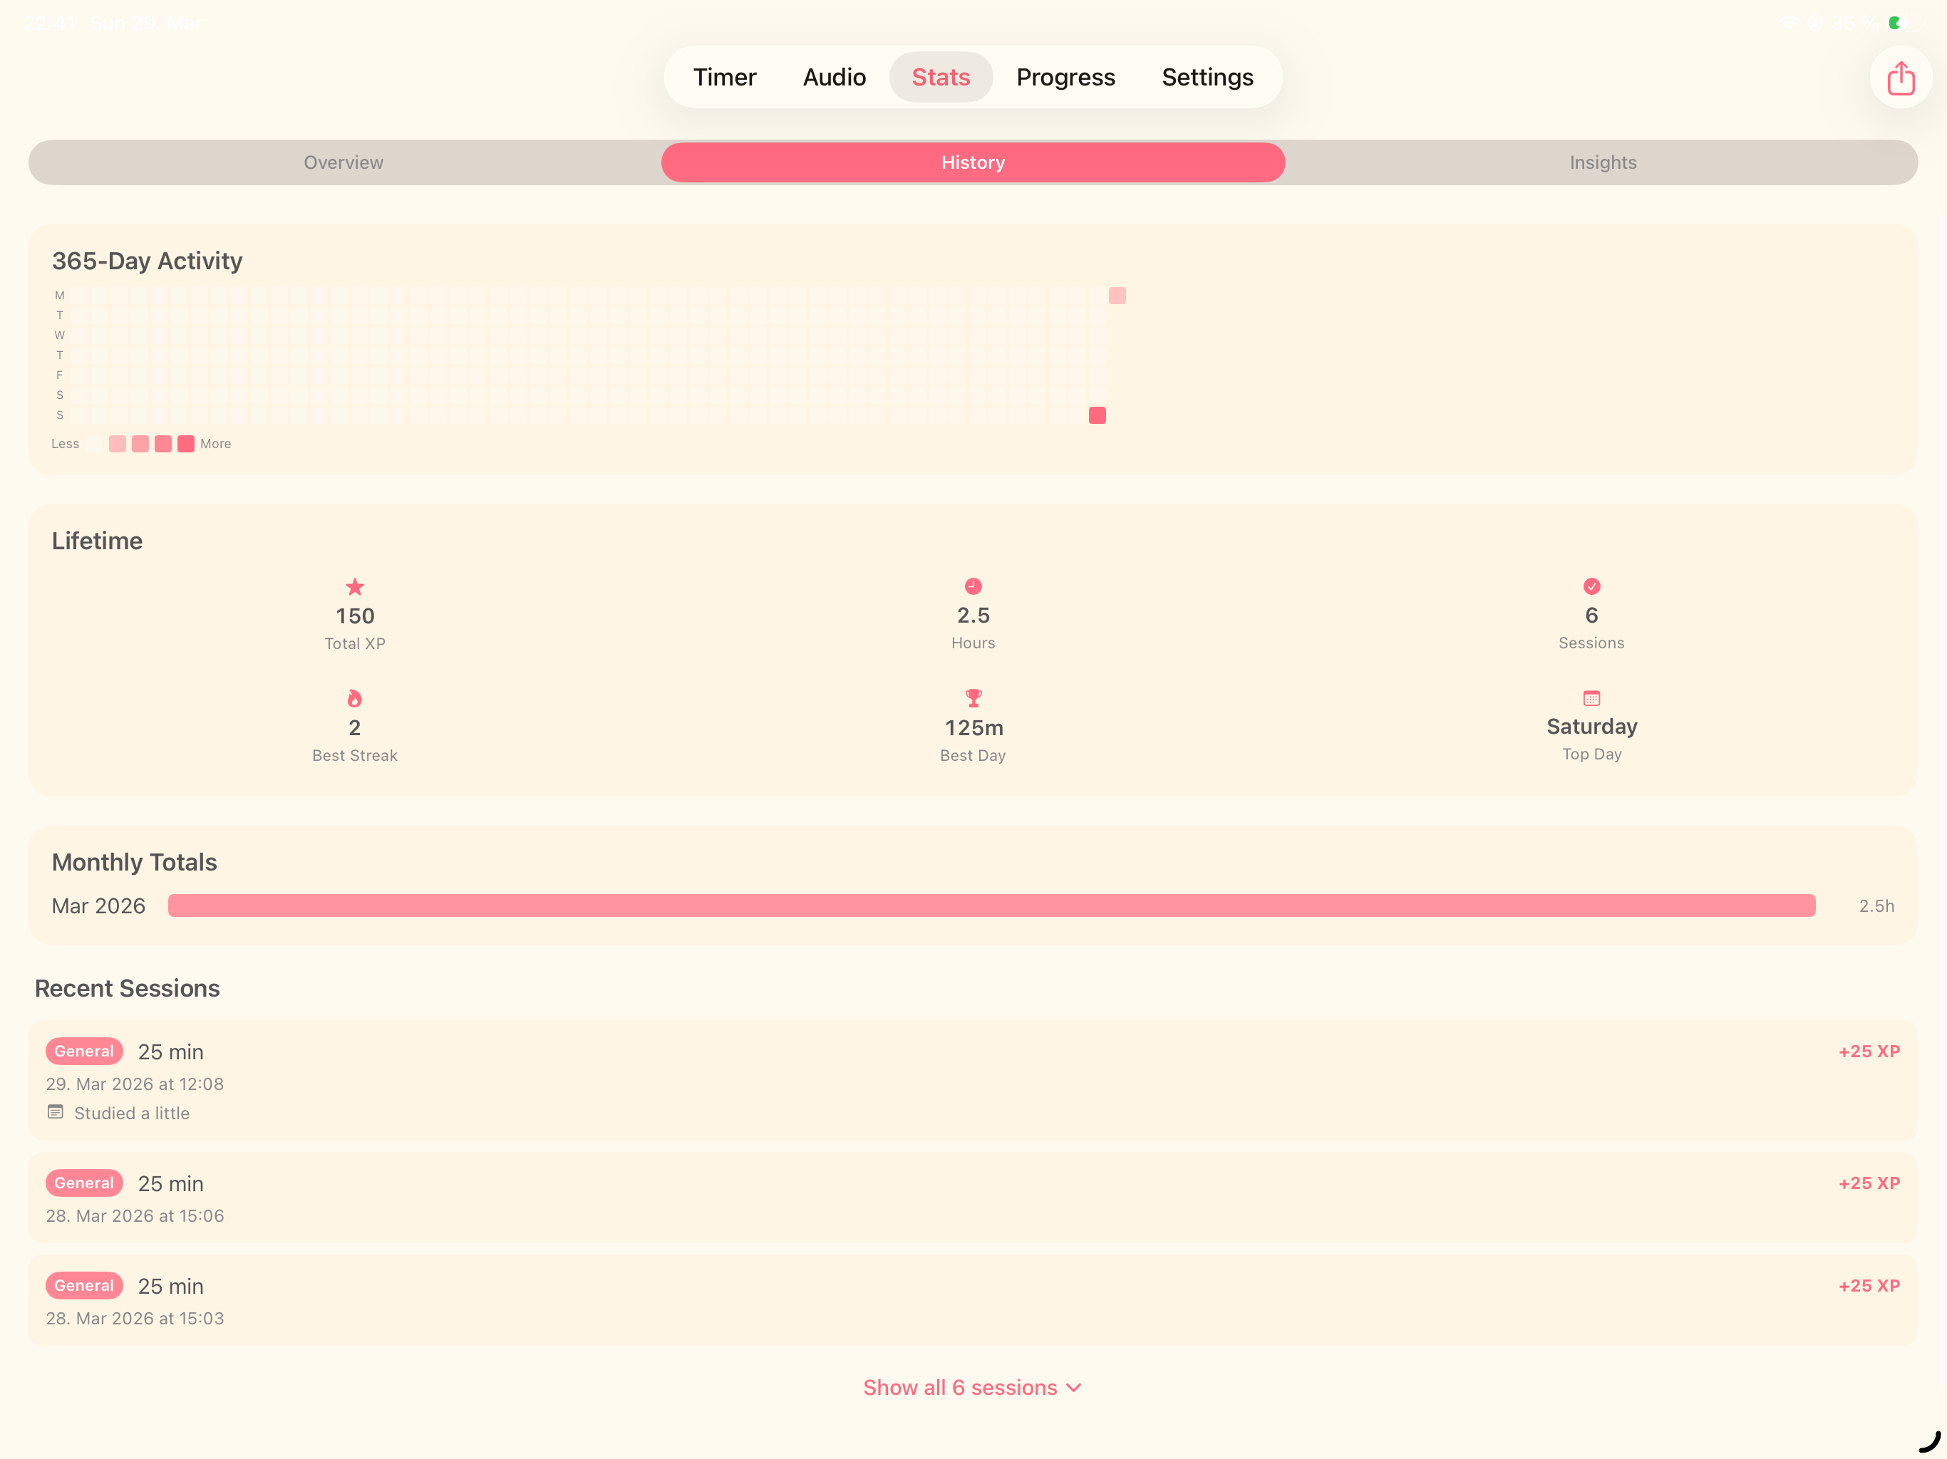
Task: Expand Show all 6 sessions
Action: coord(973,1388)
